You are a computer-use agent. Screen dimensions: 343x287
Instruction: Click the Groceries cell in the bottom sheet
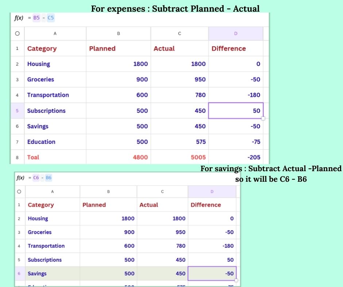tap(53, 232)
